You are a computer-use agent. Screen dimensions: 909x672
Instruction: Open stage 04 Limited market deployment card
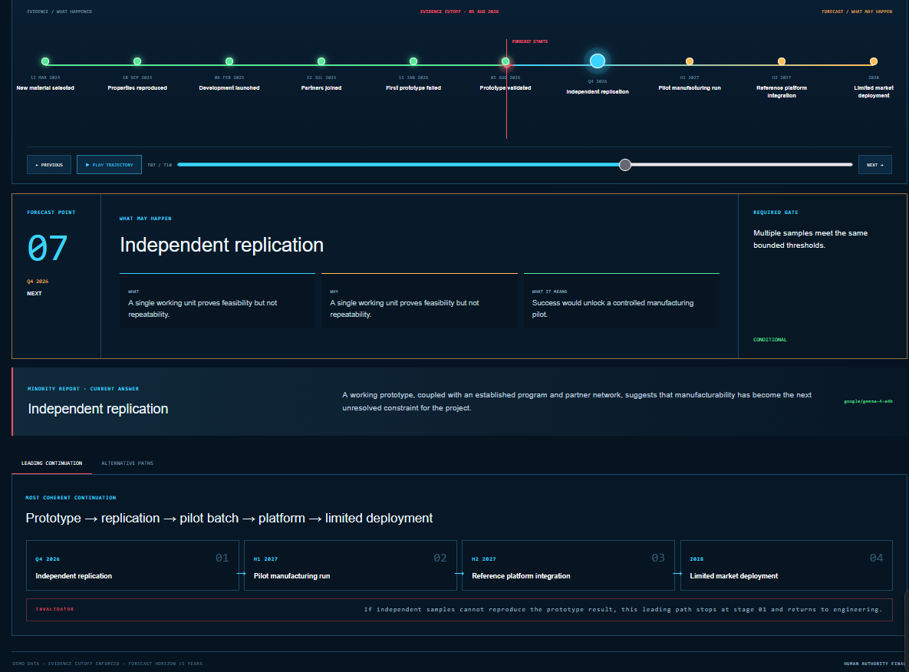(786, 565)
